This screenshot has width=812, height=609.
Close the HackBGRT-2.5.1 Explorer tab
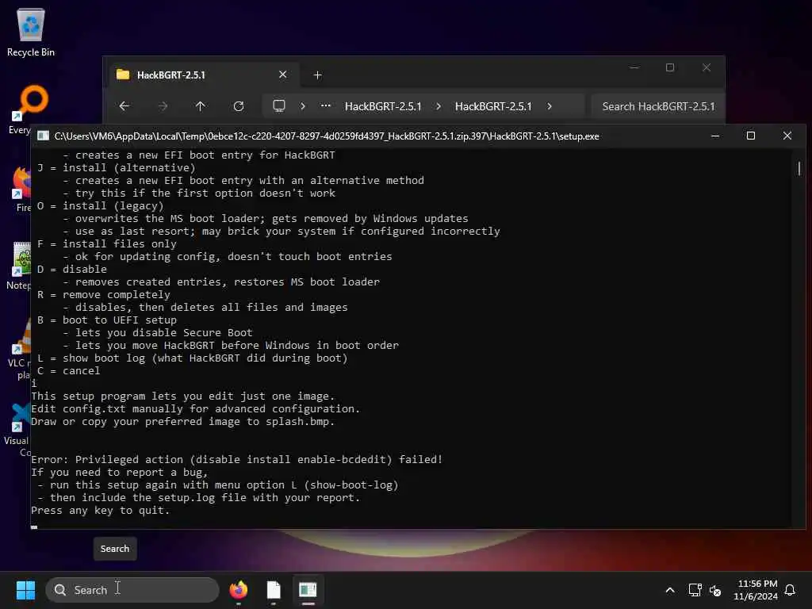click(283, 75)
